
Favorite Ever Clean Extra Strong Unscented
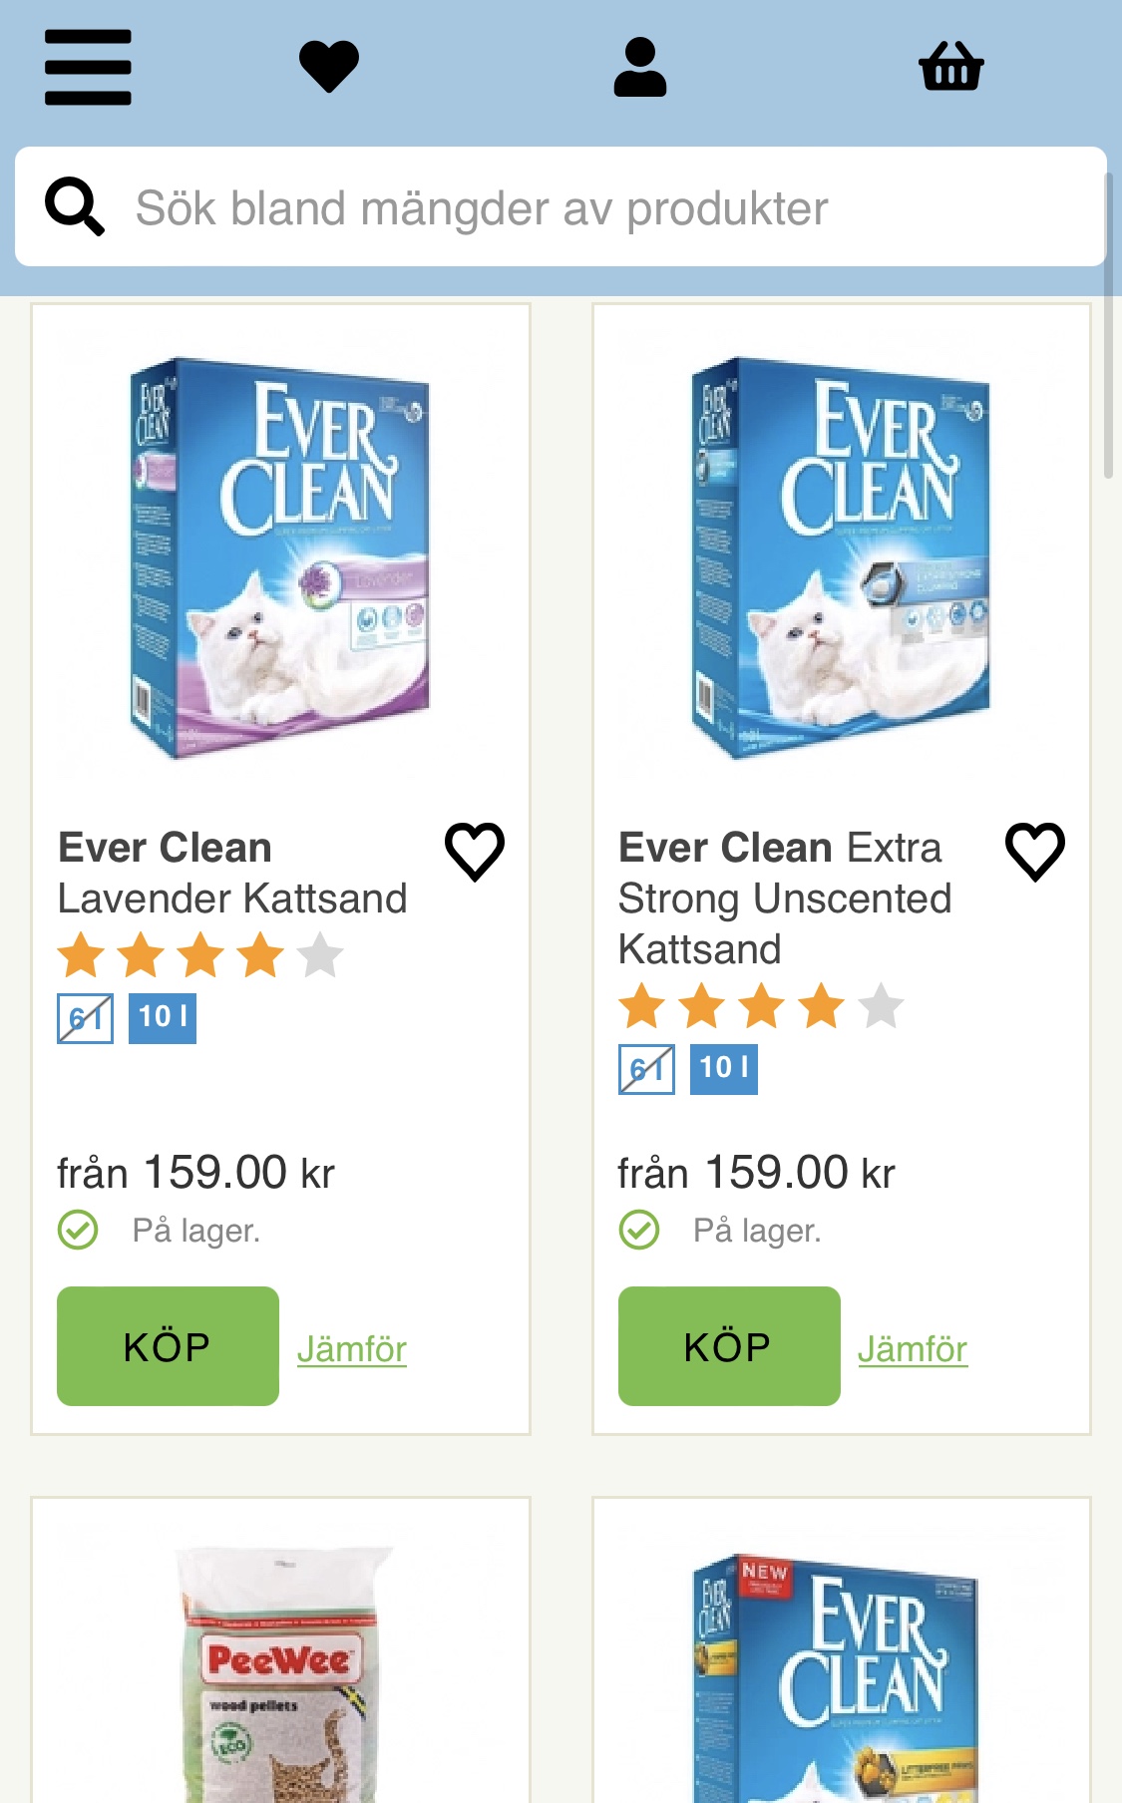tap(1035, 852)
